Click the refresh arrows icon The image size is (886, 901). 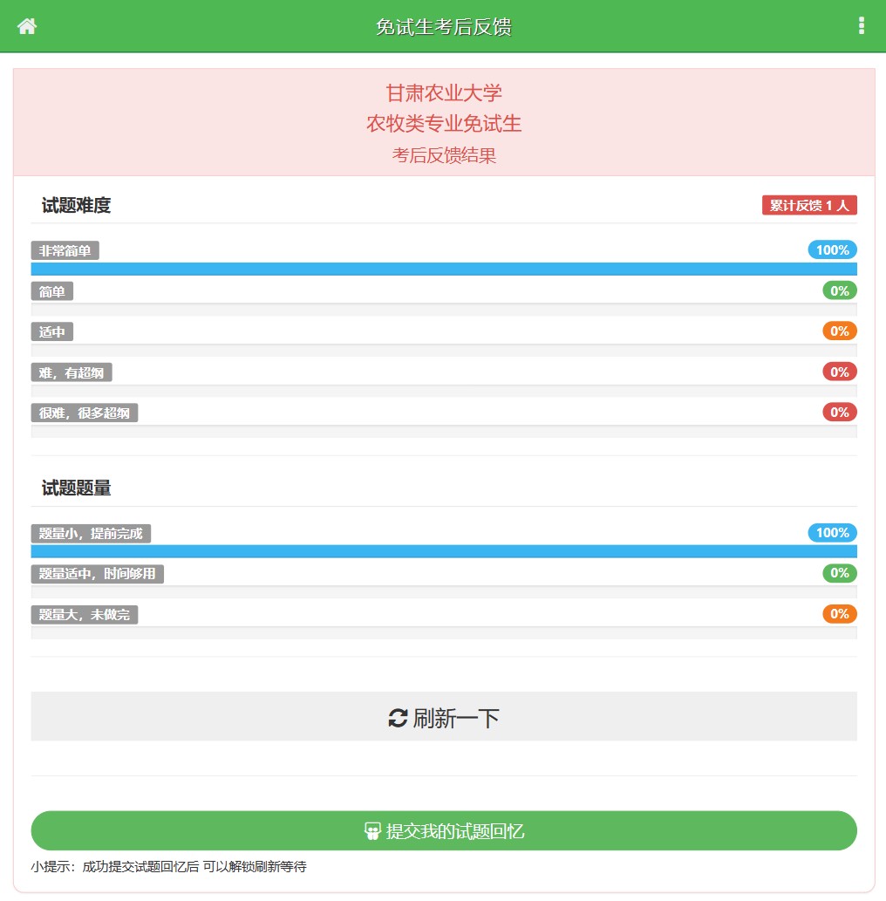[398, 718]
